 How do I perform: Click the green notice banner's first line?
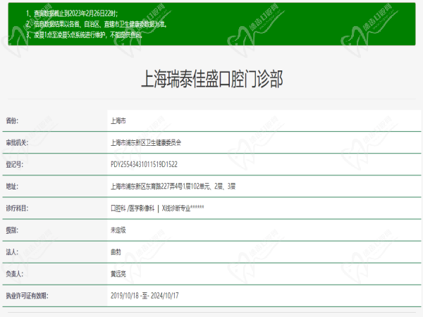(x=77, y=13)
